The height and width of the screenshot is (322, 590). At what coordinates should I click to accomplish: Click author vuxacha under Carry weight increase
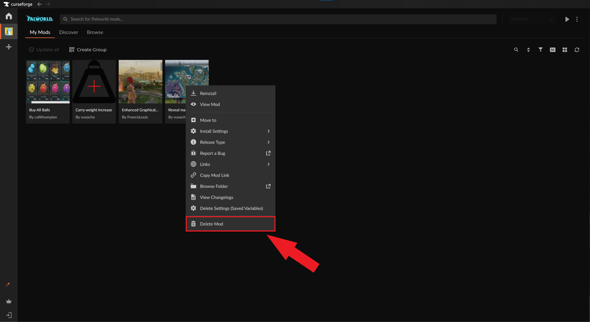[88, 117]
